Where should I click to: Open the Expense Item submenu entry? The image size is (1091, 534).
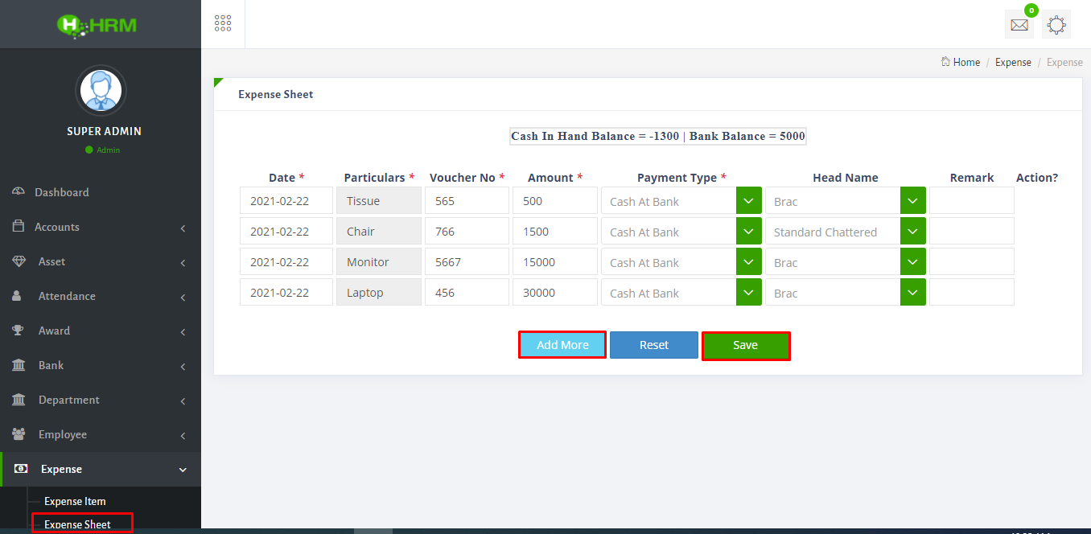pos(75,501)
